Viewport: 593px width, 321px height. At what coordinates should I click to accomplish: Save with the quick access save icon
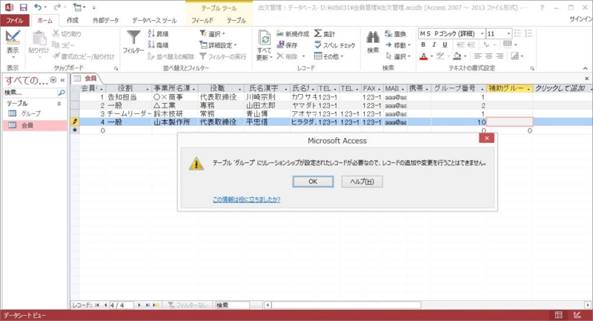pyautogui.click(x=24, y=7)
